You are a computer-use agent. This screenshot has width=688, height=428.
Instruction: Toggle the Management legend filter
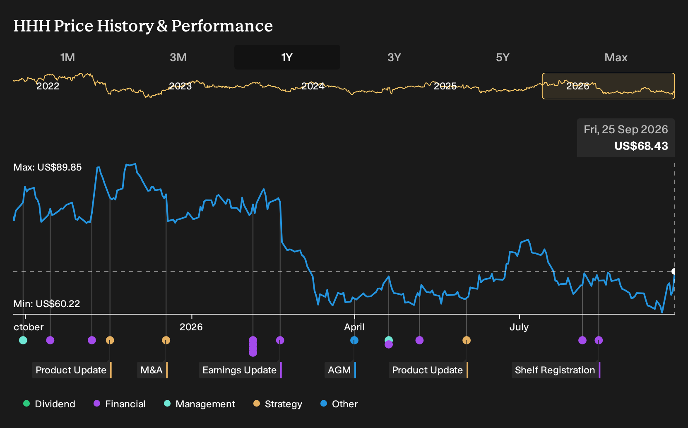pos(200,404)
